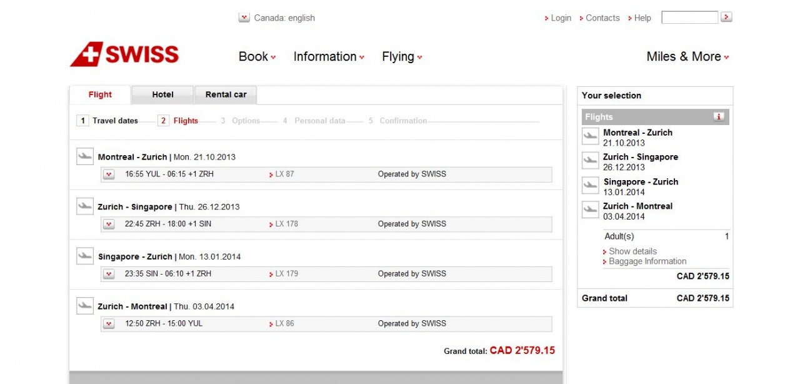This screenshot has width=800, height=384.
Task: Expand details of the 22:45 ZRH flight row
Action: tap(109, 224)
